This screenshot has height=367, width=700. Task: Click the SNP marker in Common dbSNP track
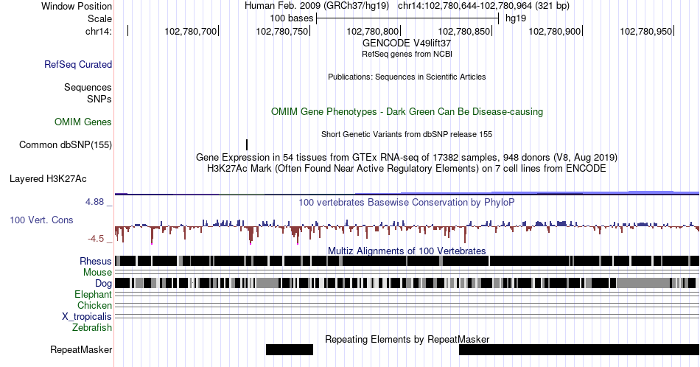tap(247, 144)
